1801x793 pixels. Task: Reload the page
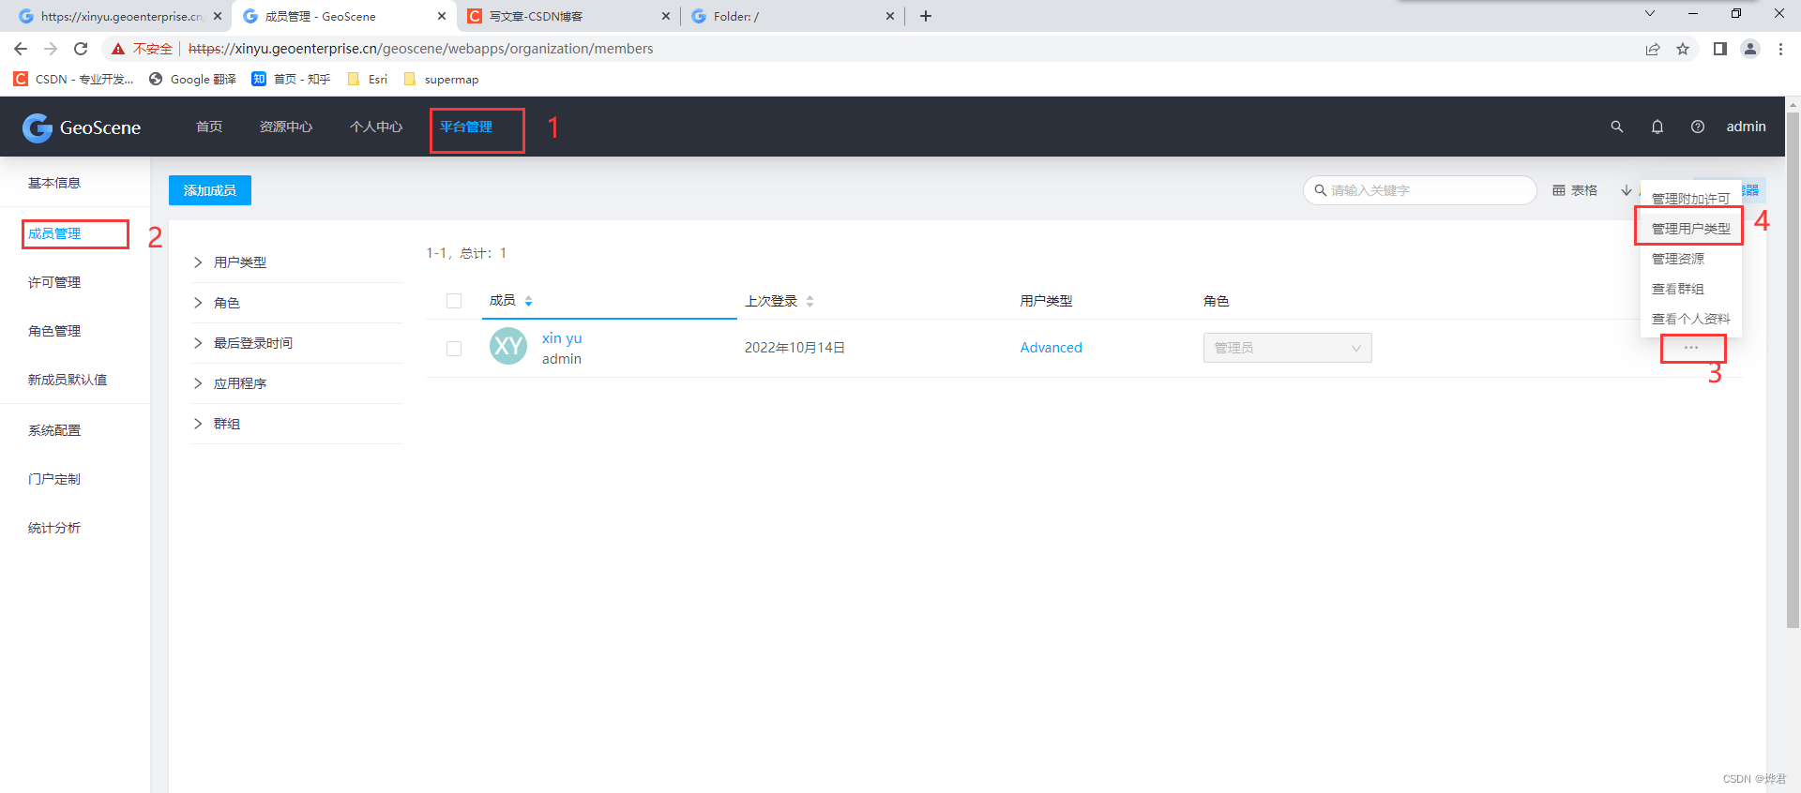click(x=81, y=49)
